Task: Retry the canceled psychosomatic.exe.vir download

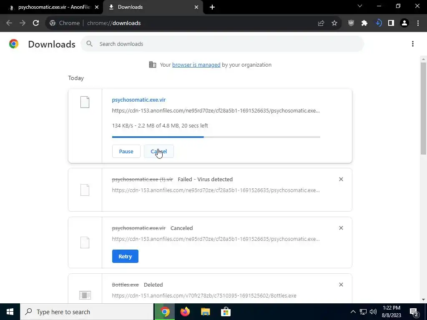Action: tap(125, 256)
